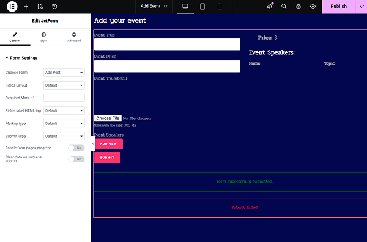This screenshot has height=242, width=367.
Task: Open the revision history icon
Action: (54, 6)
